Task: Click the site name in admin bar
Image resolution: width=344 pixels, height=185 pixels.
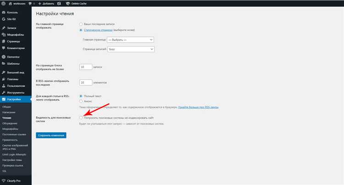Action: click(19, 4)
